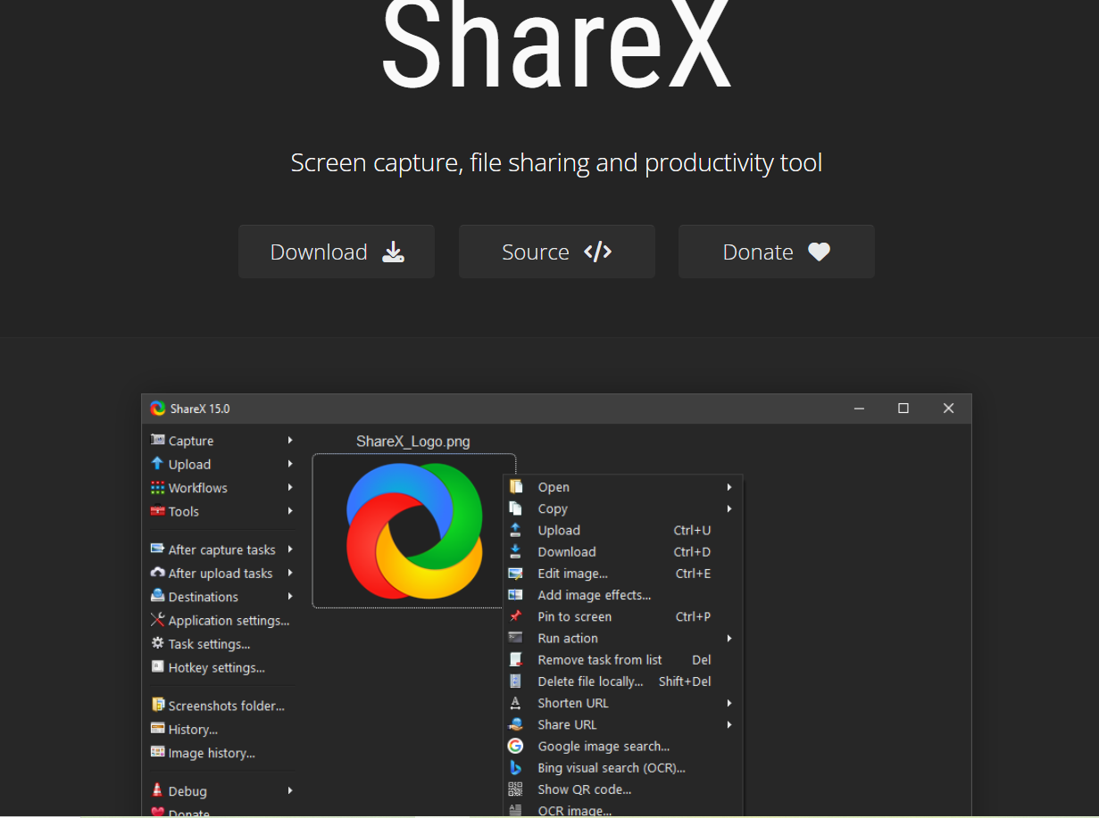Click the Task settings gear icon
This screenshot has width=1099, height=818.
click(158, 643)
